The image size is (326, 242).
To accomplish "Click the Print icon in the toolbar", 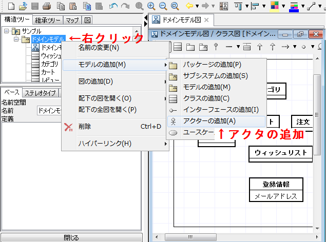I will point(47,6).
